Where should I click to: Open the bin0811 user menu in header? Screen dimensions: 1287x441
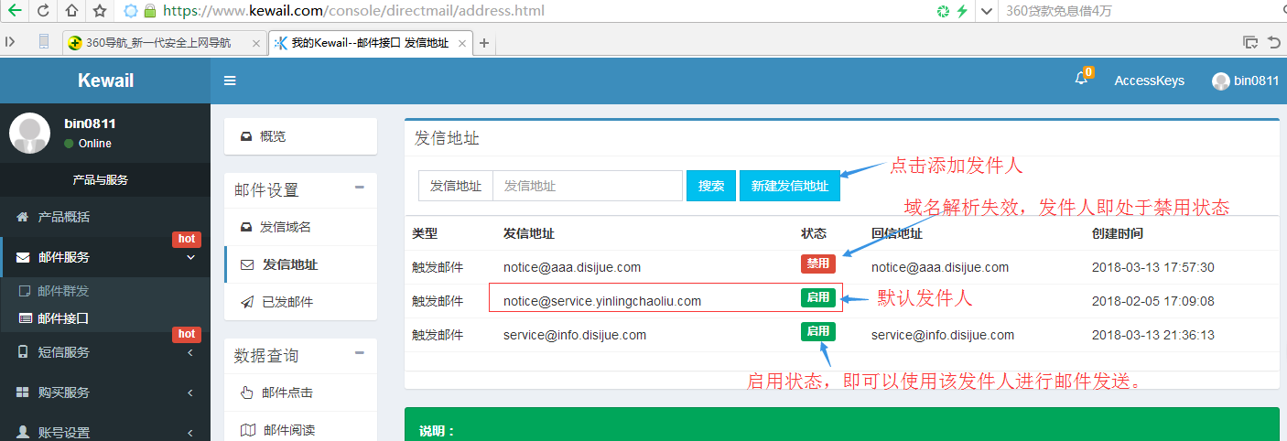1245,81
